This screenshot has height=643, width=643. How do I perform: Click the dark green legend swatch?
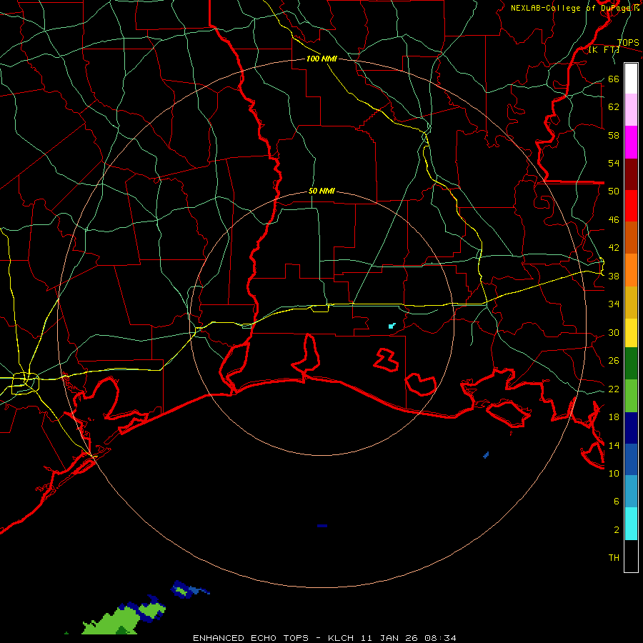(x=631, y=364)
